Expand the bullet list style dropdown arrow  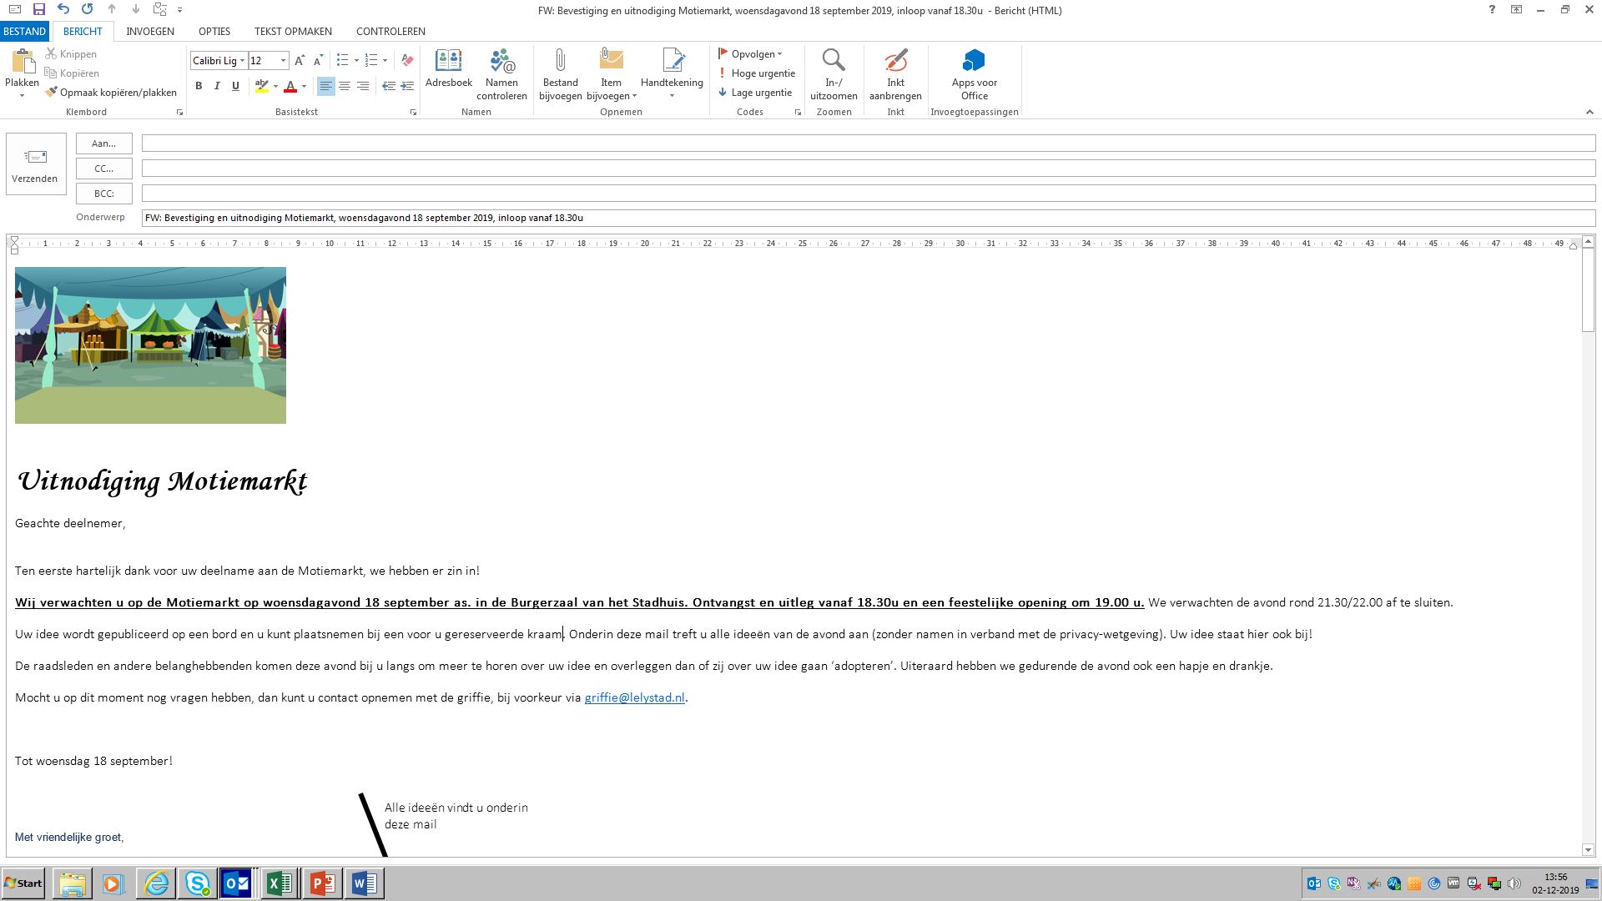tap(356, 60)
